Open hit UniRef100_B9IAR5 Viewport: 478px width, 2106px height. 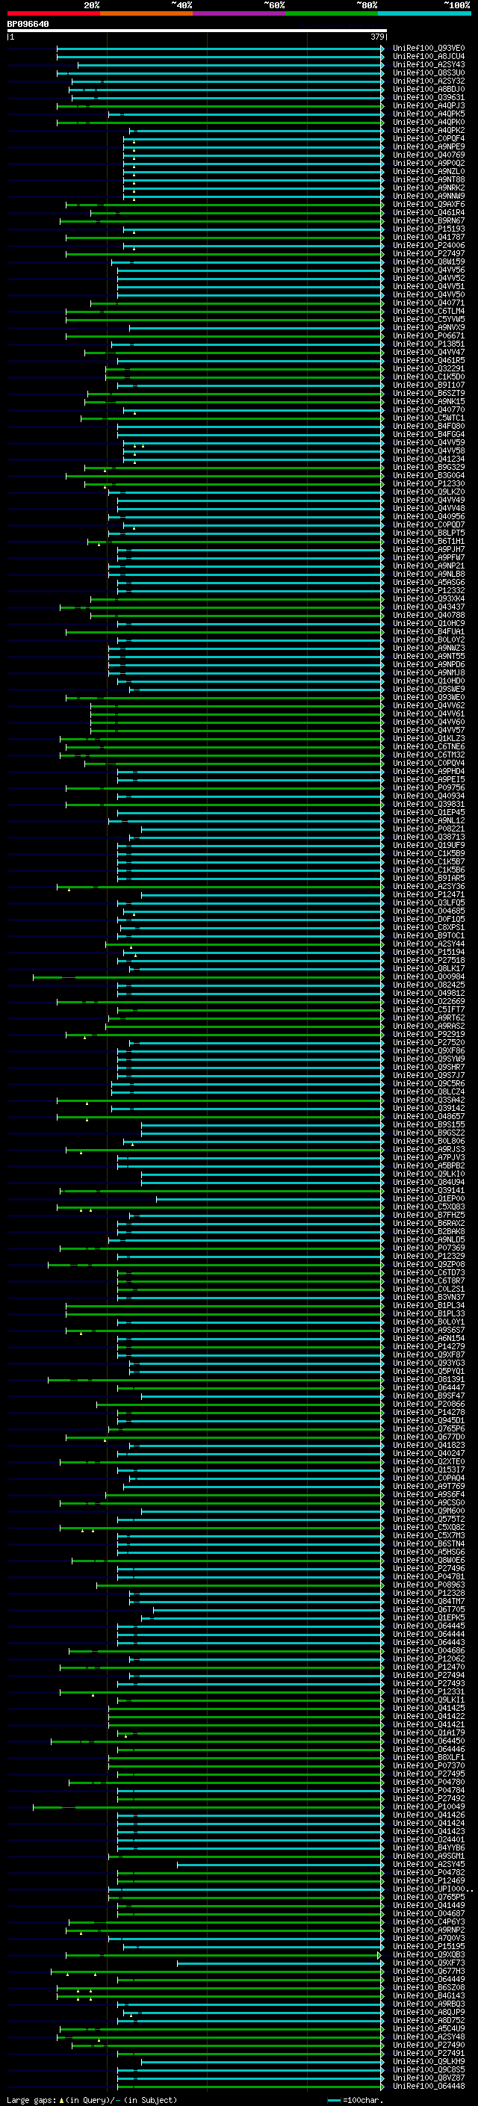click(428, 878)
